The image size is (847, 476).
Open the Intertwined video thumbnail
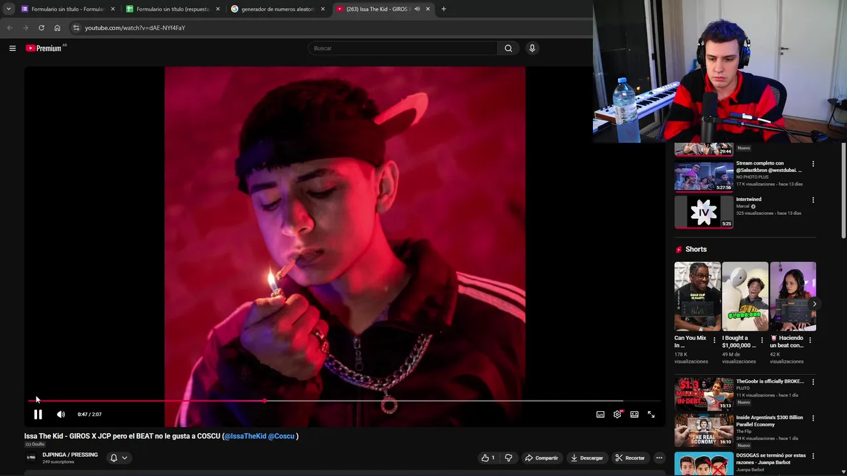[703, 212]
